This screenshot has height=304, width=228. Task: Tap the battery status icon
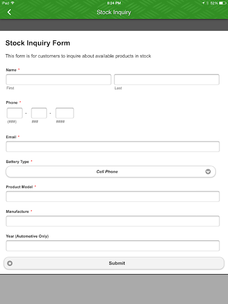pos(223,3)
